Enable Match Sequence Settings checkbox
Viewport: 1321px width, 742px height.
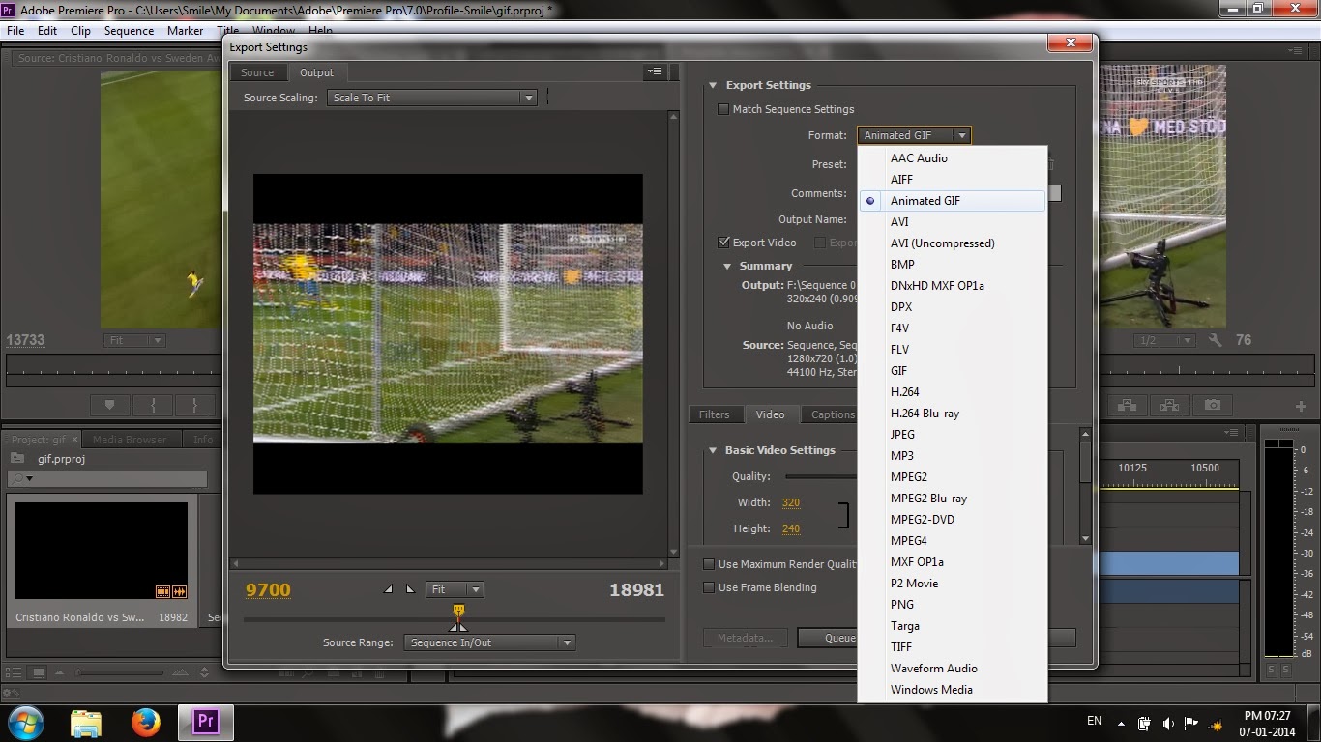(x=722, y=109)
